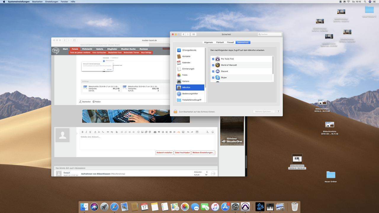
Task: Click the Bearbeiten link under the post
Action: [x=85, y=101]
